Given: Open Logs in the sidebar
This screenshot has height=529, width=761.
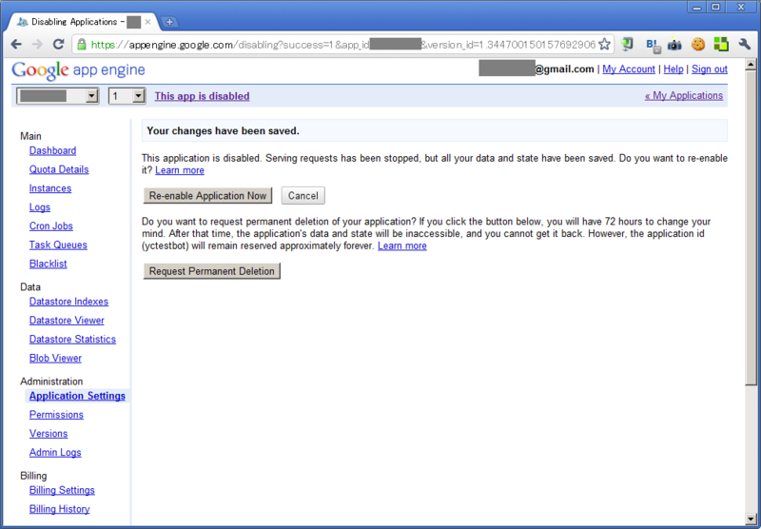Looking at the screenshot, I should [x=39, y=207].
